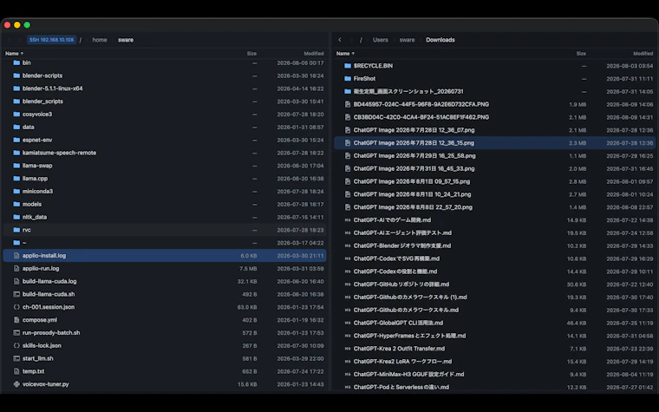
Task: Sort the SSH pane by Modified column
Action: click(314, 54)
